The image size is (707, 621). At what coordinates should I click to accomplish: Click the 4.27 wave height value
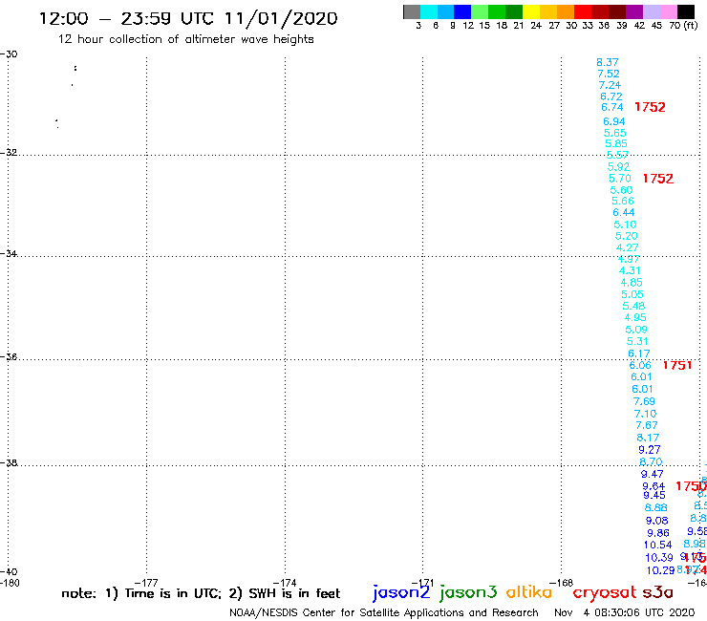tap(627, 247)
